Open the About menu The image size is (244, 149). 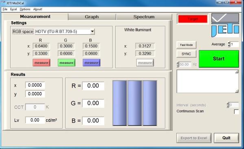pyautogui.click(x=37, y=9)
